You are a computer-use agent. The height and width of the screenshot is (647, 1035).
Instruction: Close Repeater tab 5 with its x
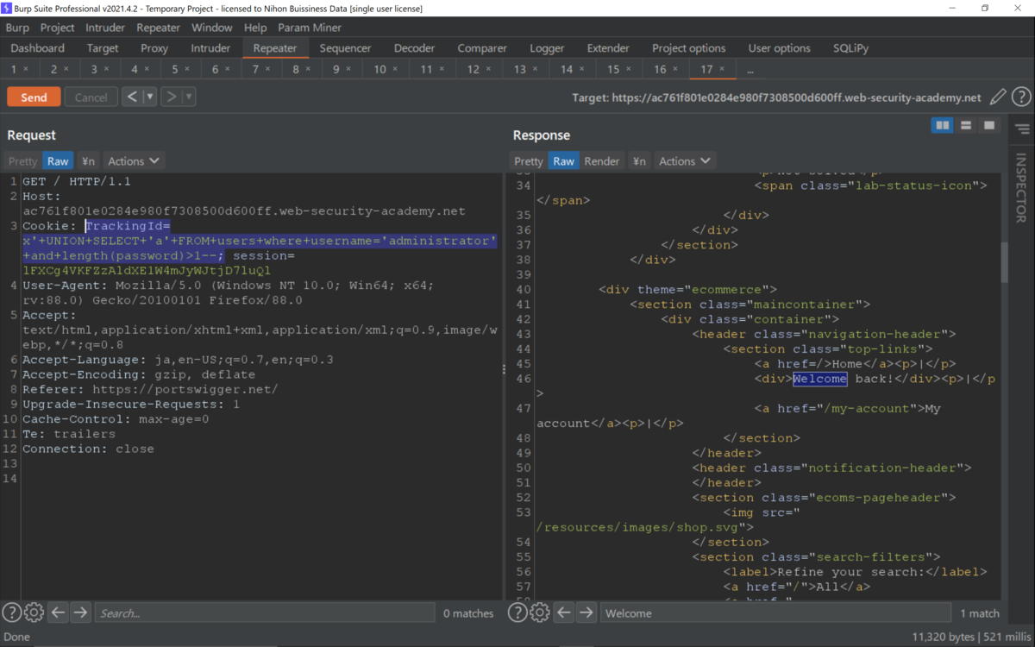(x=186, y=69)
